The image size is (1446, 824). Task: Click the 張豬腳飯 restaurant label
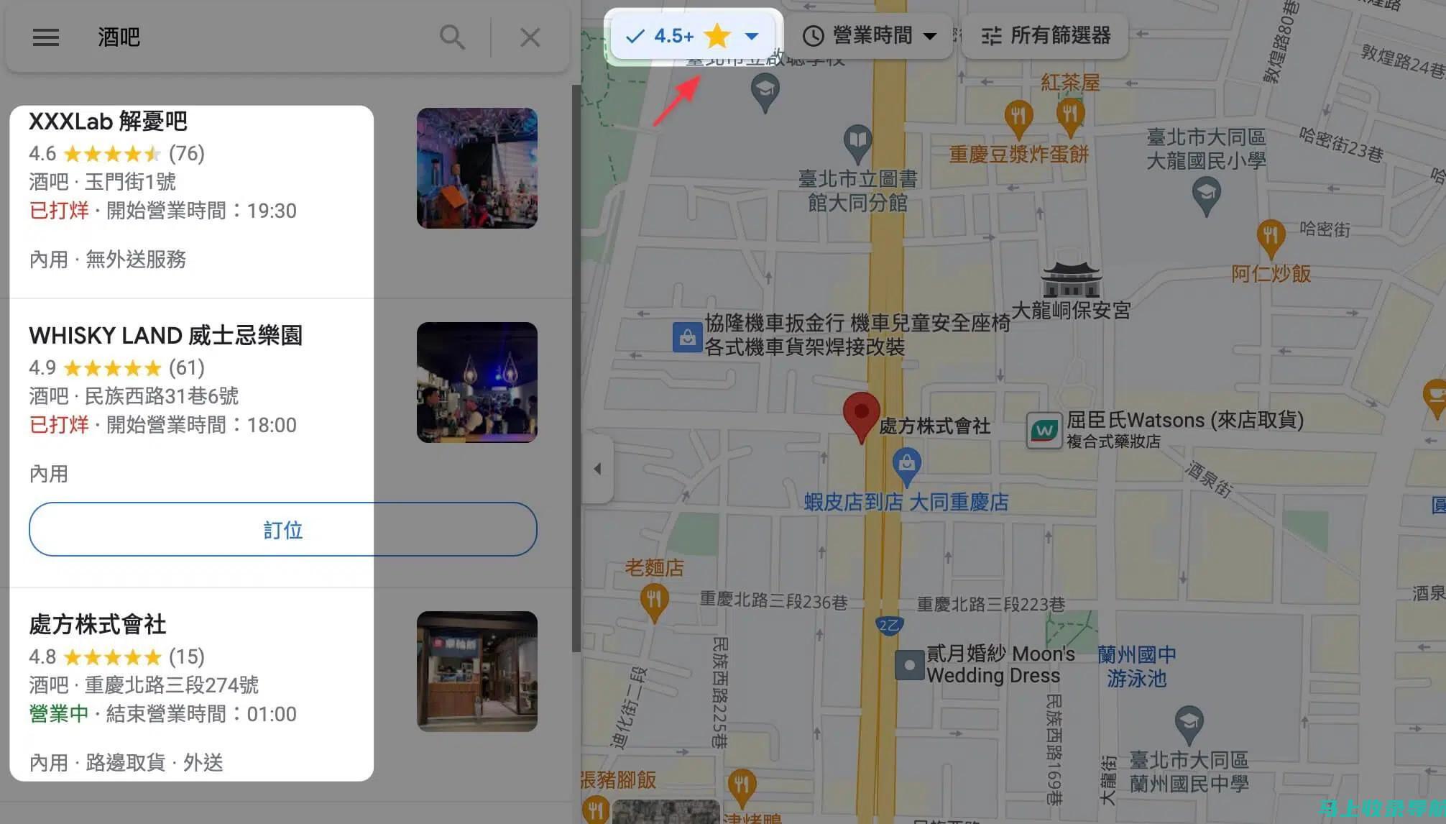point(618,779)
